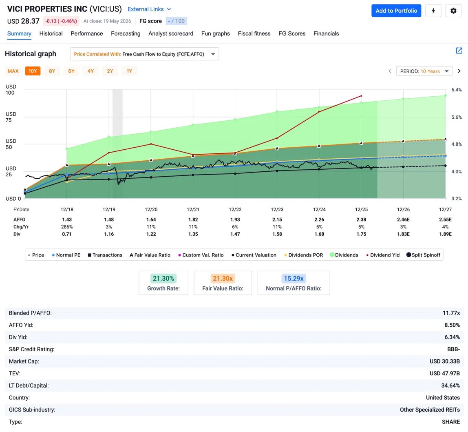Open the Financials tab
The height and width of the screenshot is (432, 468).
coord(326,33)
